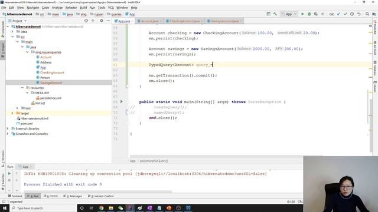Switch to the Account.java editor tab
The width and height of the screenshot is (378, 212).
click(x=149, y=21)
